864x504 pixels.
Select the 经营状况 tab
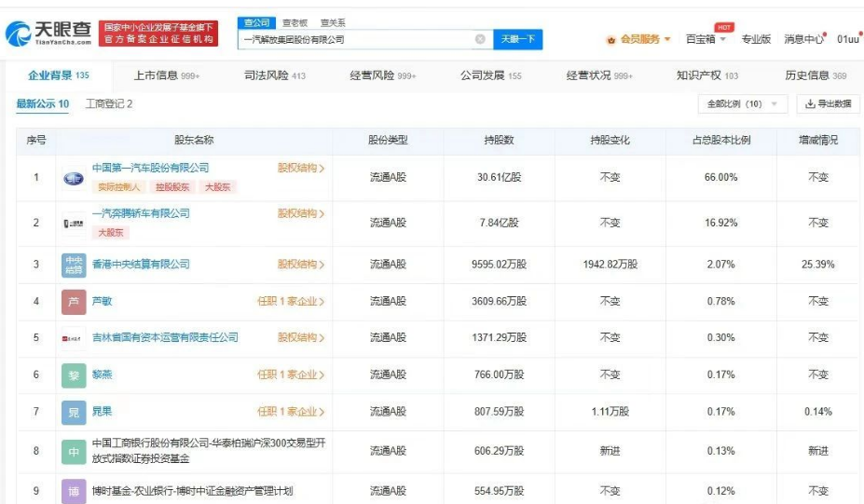[599, 75]
